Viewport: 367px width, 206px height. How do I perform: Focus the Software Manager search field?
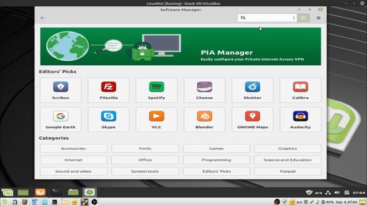[267, 18]
